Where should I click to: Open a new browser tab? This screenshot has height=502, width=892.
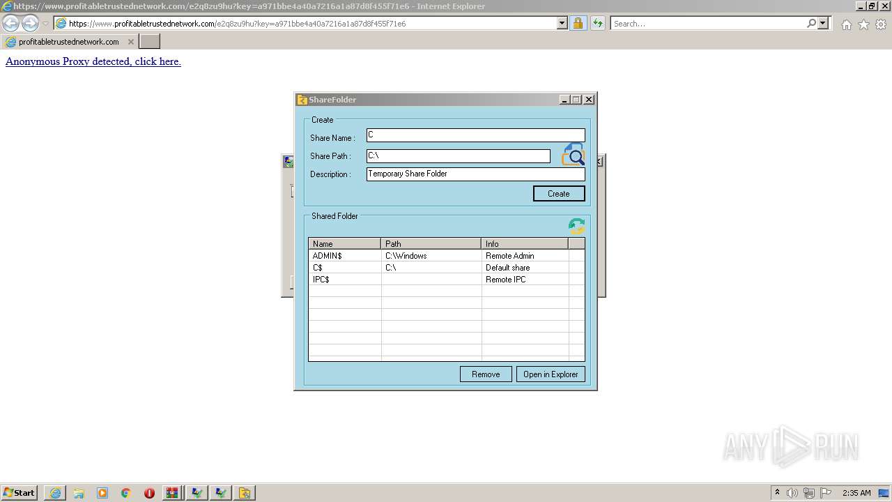tap(150, 42)
